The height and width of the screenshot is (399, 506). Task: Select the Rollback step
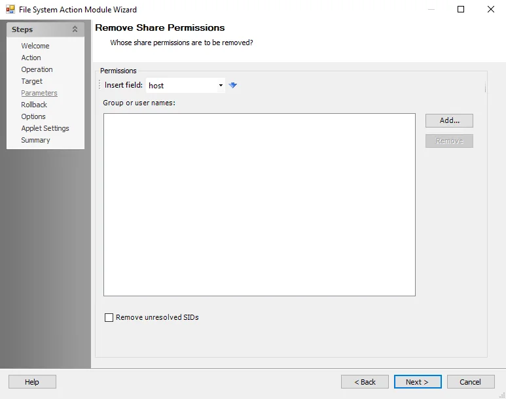click(34, 105)
